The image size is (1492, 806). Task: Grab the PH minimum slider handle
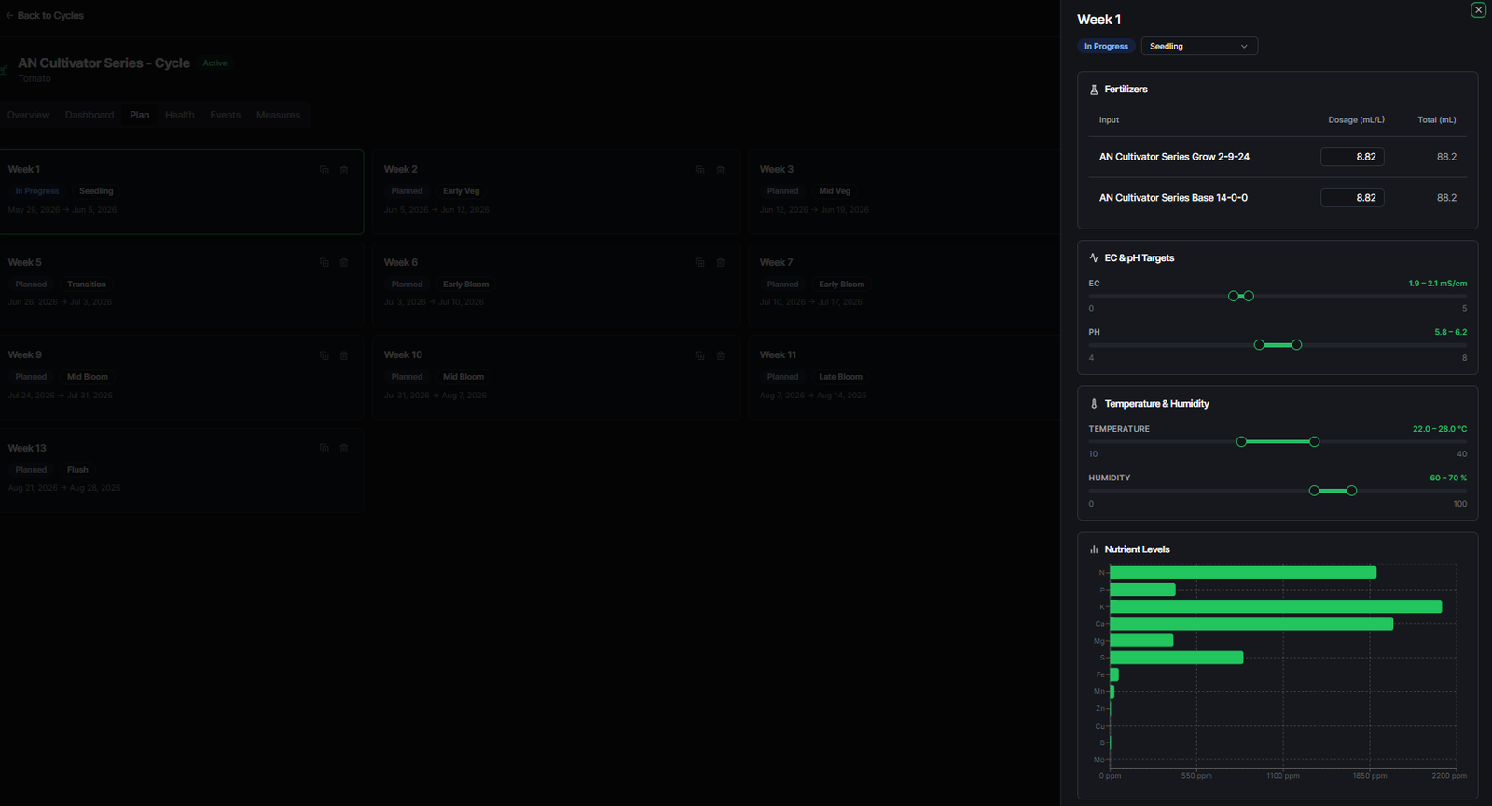coord(1260,345)
